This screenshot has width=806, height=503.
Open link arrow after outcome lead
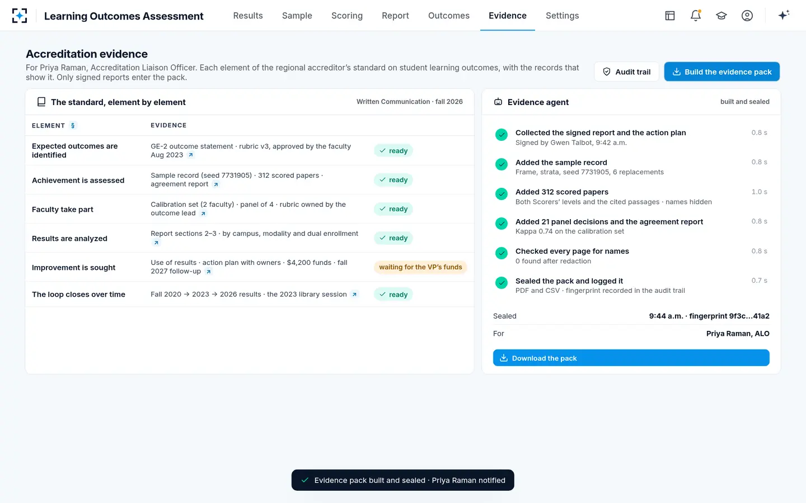coord(203,213)
